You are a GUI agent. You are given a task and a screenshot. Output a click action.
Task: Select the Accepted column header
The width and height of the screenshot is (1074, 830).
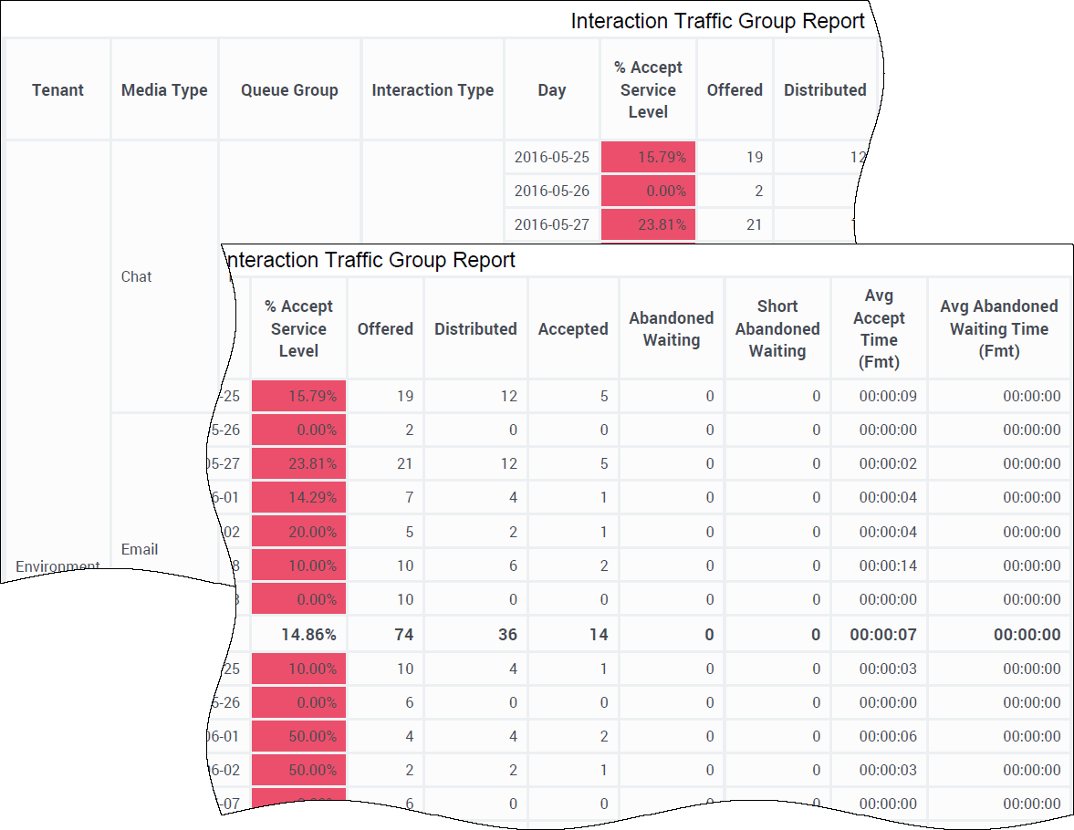pyautogui.click(x=573, y=328)
